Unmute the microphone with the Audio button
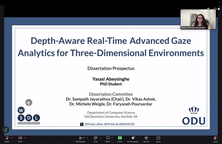 7,139
